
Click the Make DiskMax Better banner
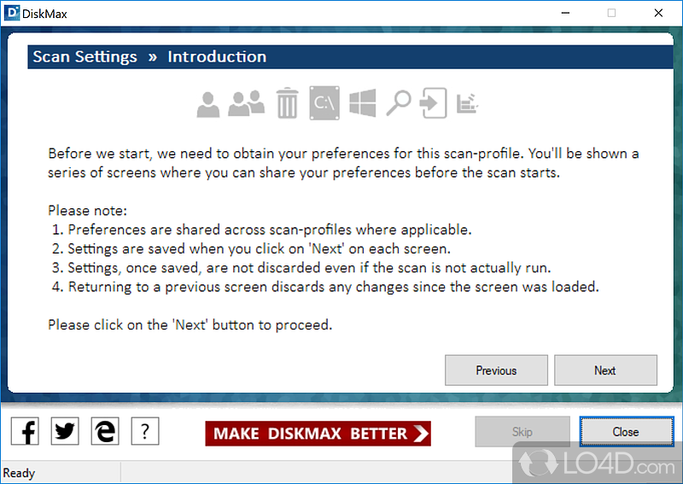[x=318, y=434]
